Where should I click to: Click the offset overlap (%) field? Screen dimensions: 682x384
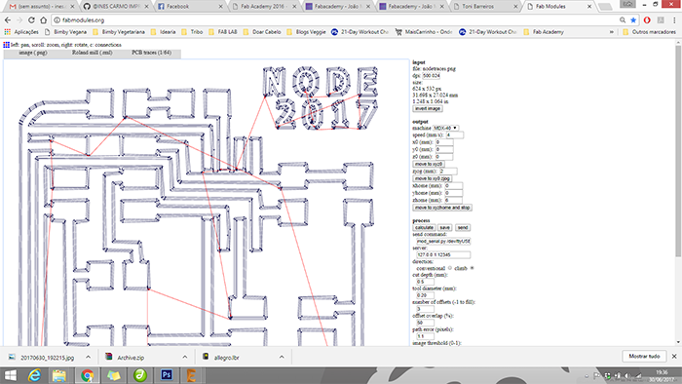(425, 323)
